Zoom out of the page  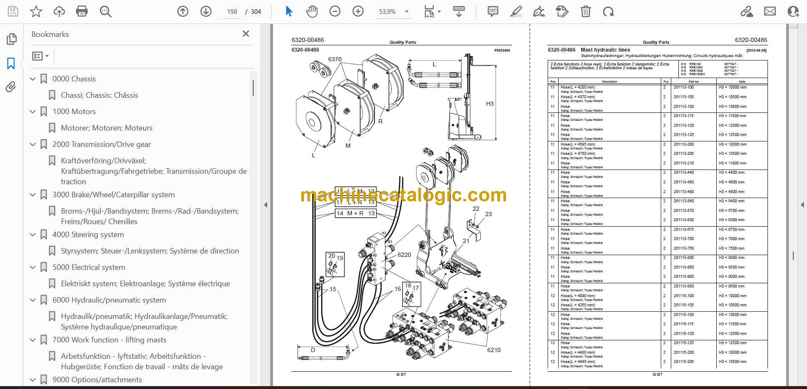click(x=335, y=11)
